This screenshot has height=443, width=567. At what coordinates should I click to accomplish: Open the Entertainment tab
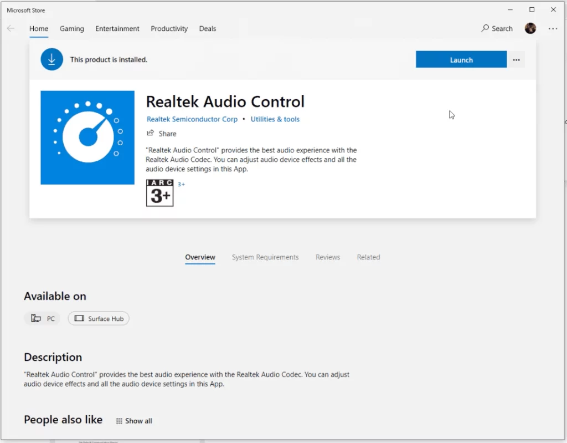117,29
